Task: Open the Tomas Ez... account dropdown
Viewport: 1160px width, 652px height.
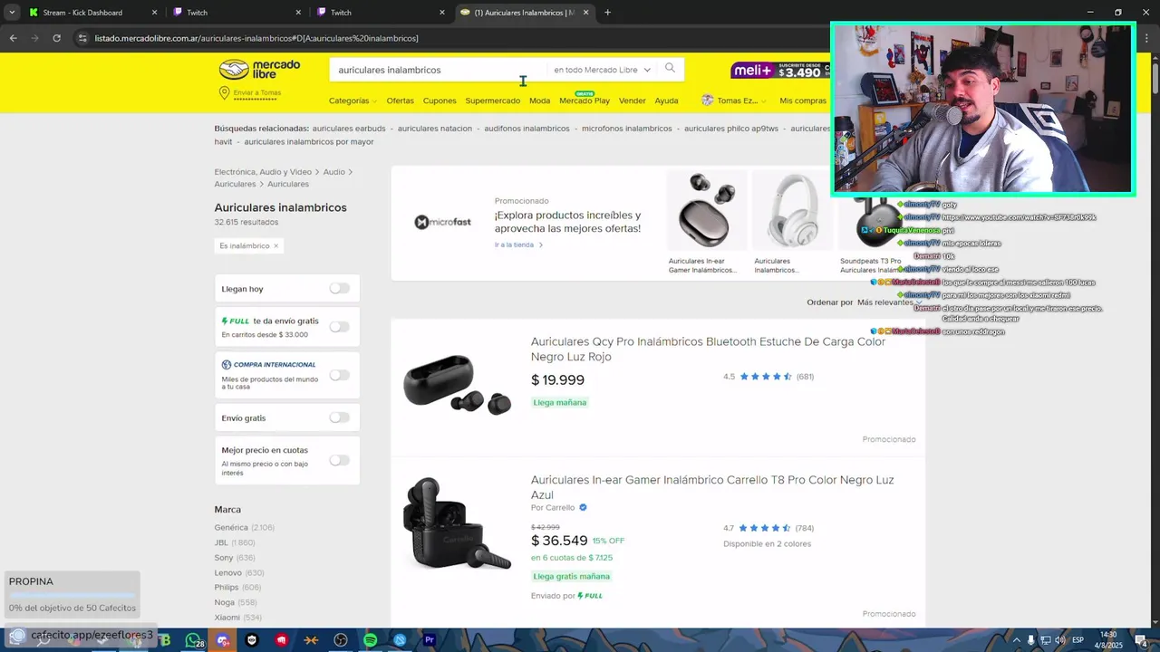Action: pyautogui.click(x=740, y=101)
